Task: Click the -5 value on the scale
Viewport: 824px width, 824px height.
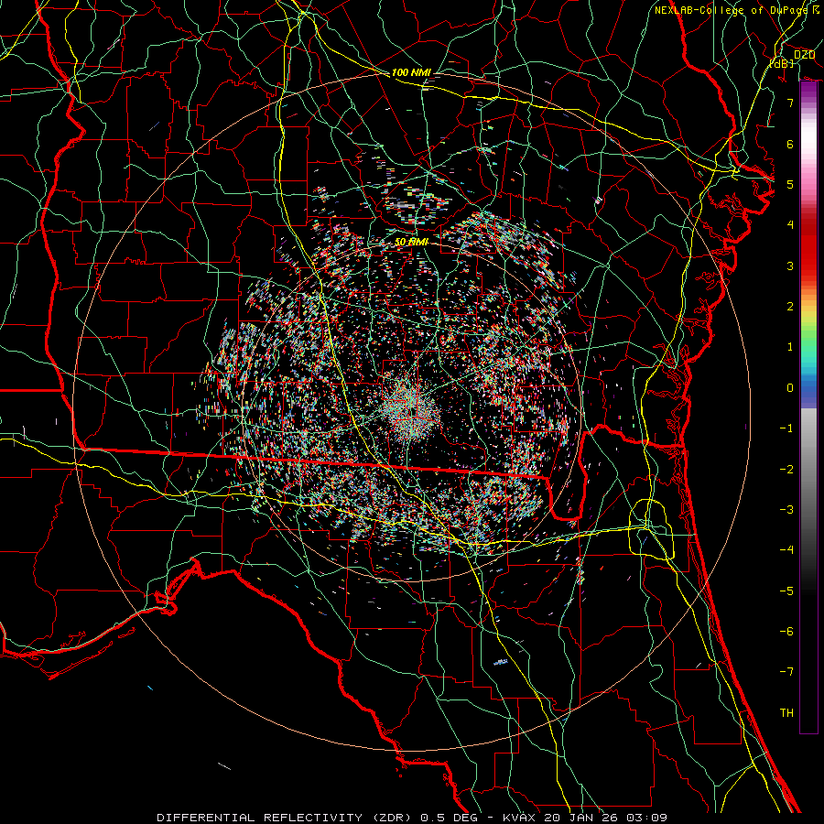Action: pyautogui.click(x=786, y=591)
